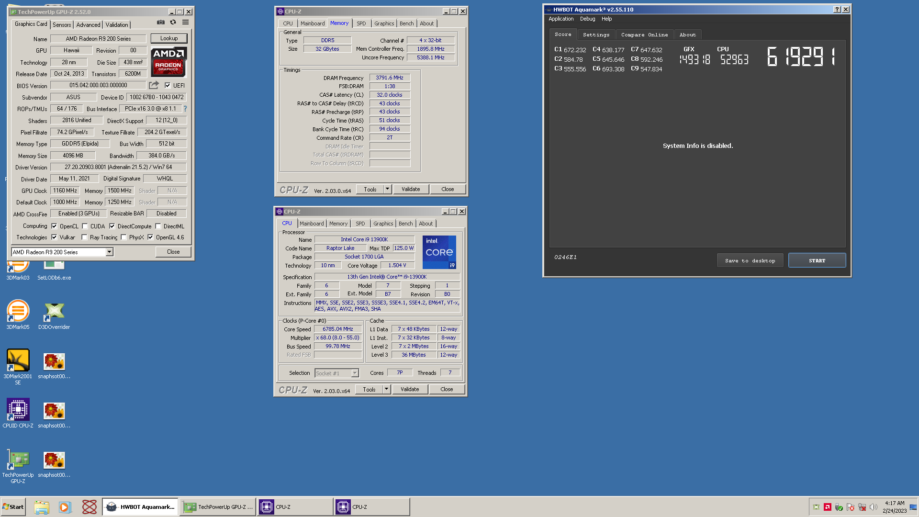Toggle the Vulkan checkbox
Screen dimensions: 919x517
click(x=54, y=237)
